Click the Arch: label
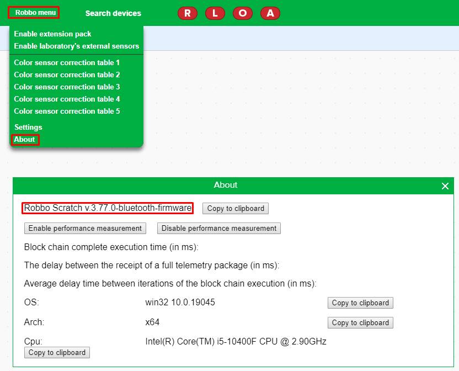This screenshot has height=371, width=459. click(34, 322)
